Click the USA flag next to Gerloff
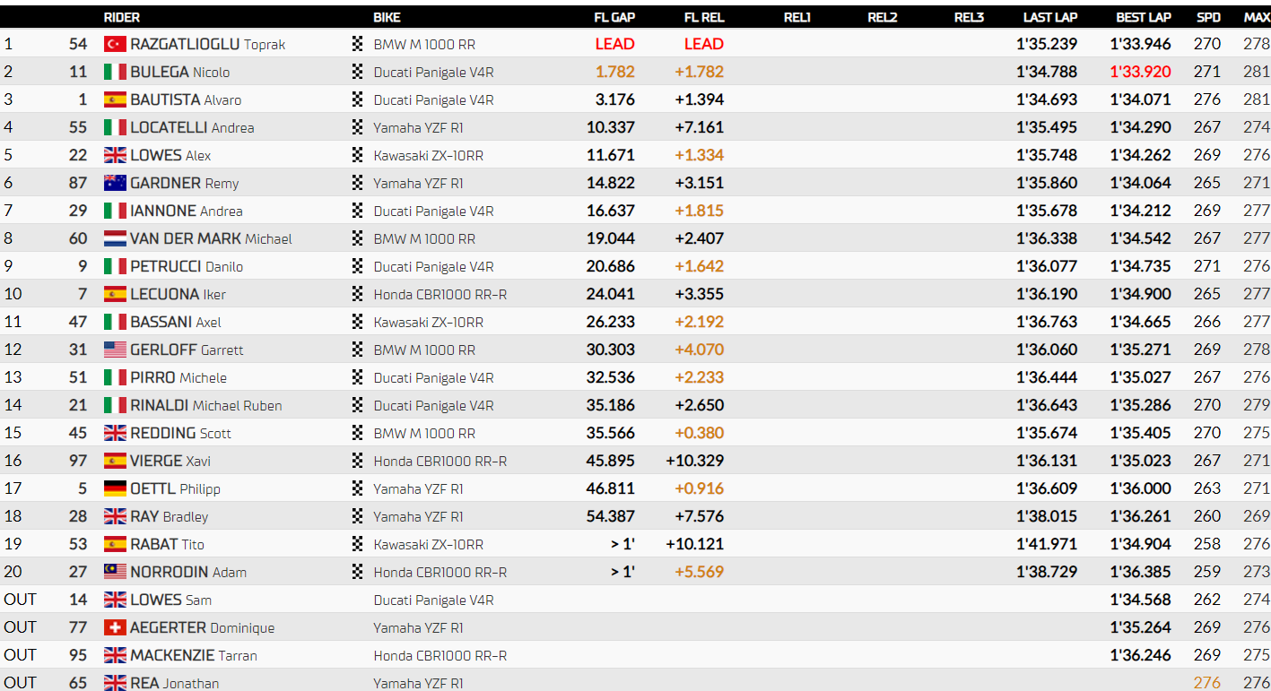This screenshot has height=691, width=1271. pyautogui.click(x=115, y=350)
